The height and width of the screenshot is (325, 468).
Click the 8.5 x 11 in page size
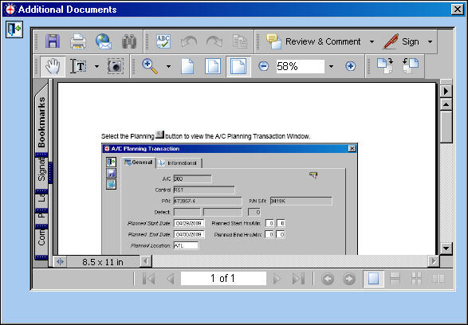click(103, 262)
